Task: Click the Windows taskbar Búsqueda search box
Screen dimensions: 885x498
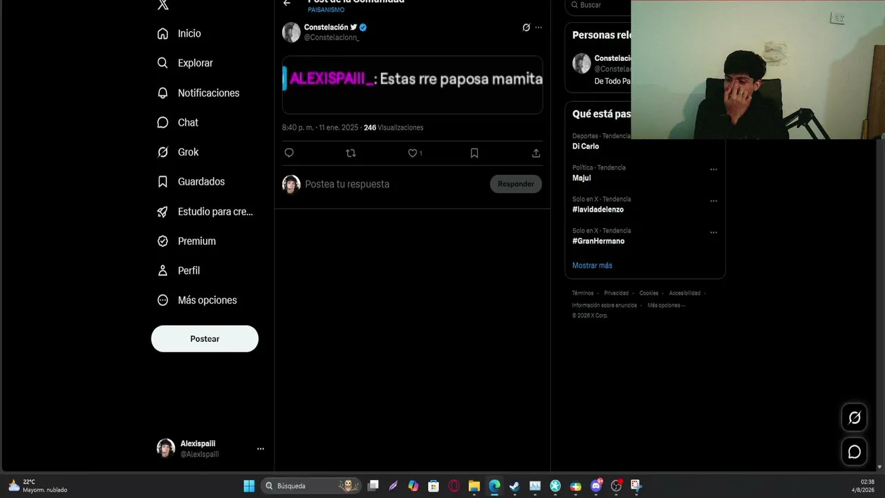Action: coord(310,486)
